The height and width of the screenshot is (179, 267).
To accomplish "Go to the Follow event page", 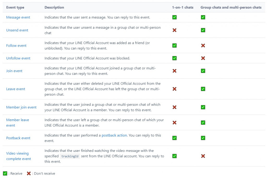I will coord(16,46).
